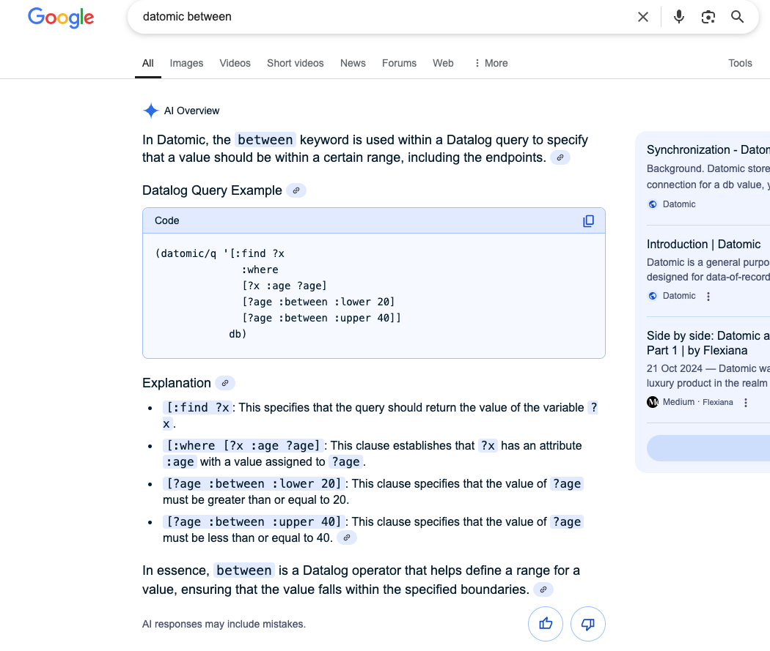
Task: Open source link after 'including the endpoints'
Action: pyautogui.click(x=560, y=158)
